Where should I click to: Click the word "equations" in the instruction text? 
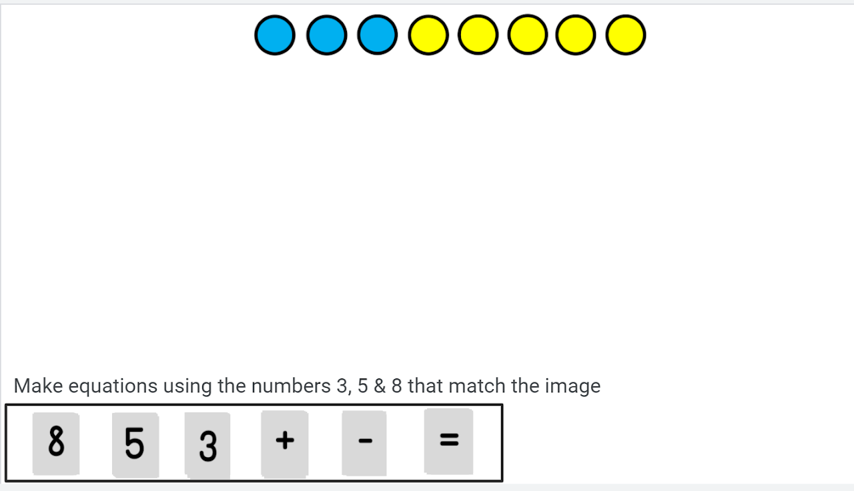[x=113, y=387]
